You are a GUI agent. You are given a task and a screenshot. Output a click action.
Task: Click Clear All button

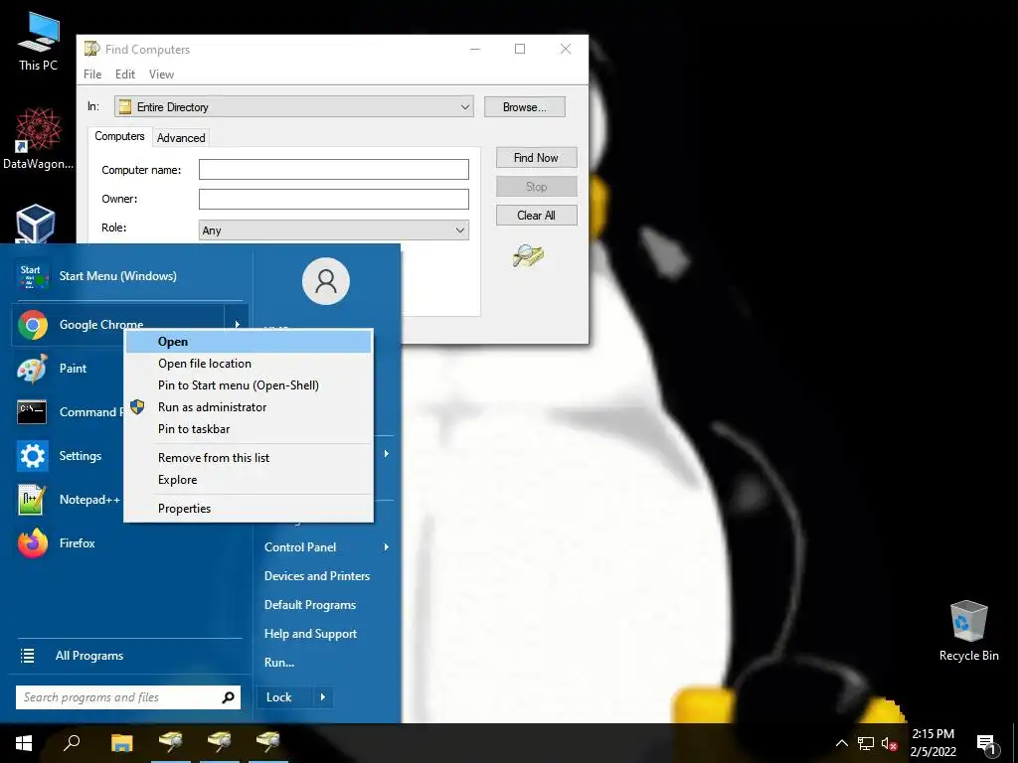point(536,216)
